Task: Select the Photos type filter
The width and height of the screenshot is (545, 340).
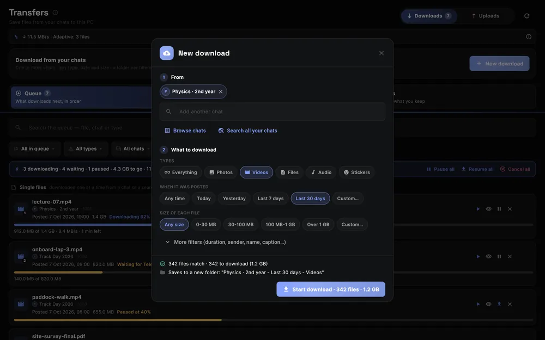Action: click(221, 172)
